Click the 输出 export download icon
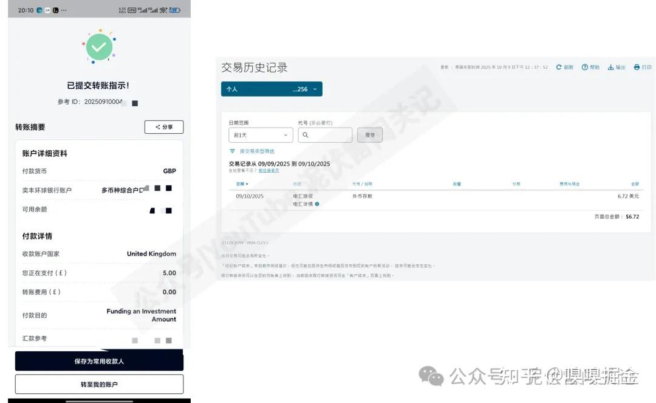This screenshot has width=656, height=403. tap(611, 67)
